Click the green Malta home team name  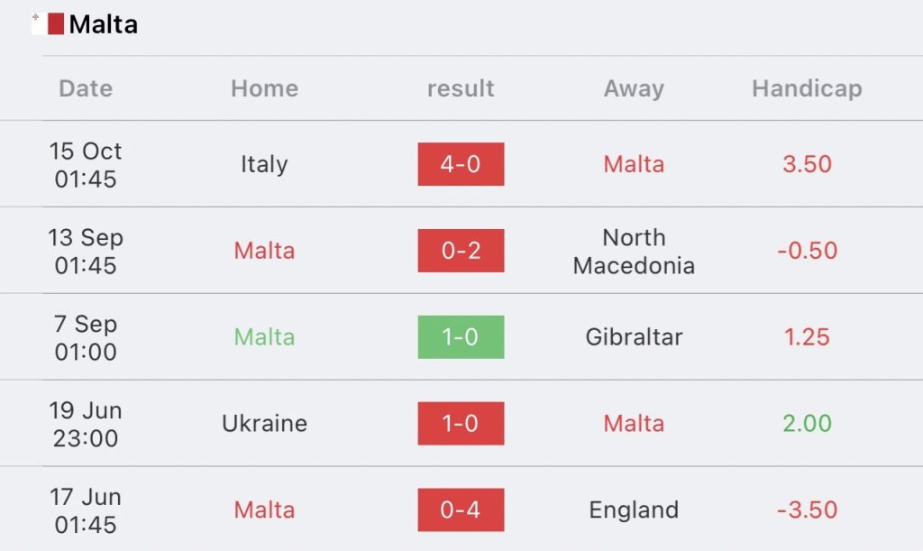264,336
